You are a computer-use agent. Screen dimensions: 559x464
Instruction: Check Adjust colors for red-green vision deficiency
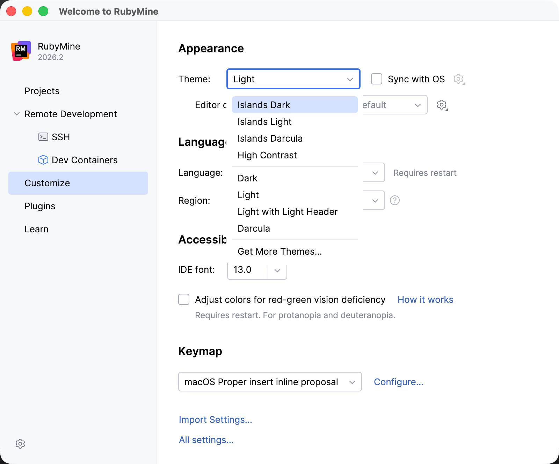184,299
